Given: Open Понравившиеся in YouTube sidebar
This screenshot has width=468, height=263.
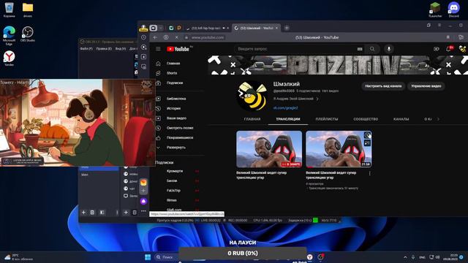Looking at the screenshot, I should pyautogui.click(x=180, y=138).
